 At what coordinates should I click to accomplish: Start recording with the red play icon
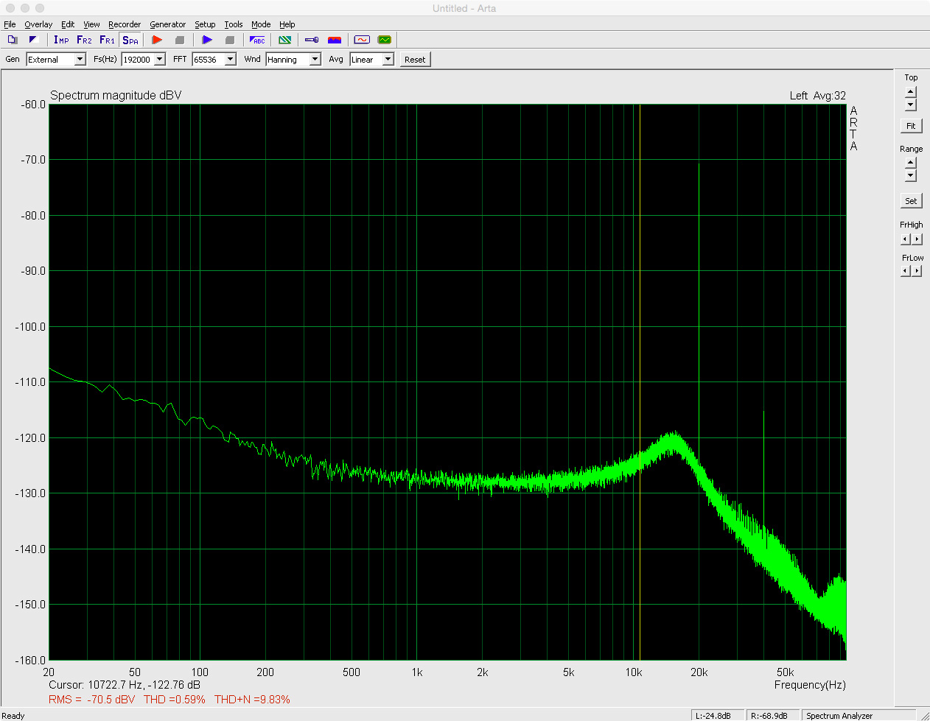(x=157, y=40)
